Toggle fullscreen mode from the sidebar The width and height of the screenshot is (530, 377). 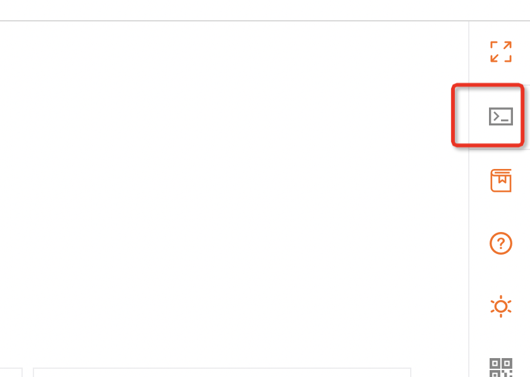(x=500, y=52)
